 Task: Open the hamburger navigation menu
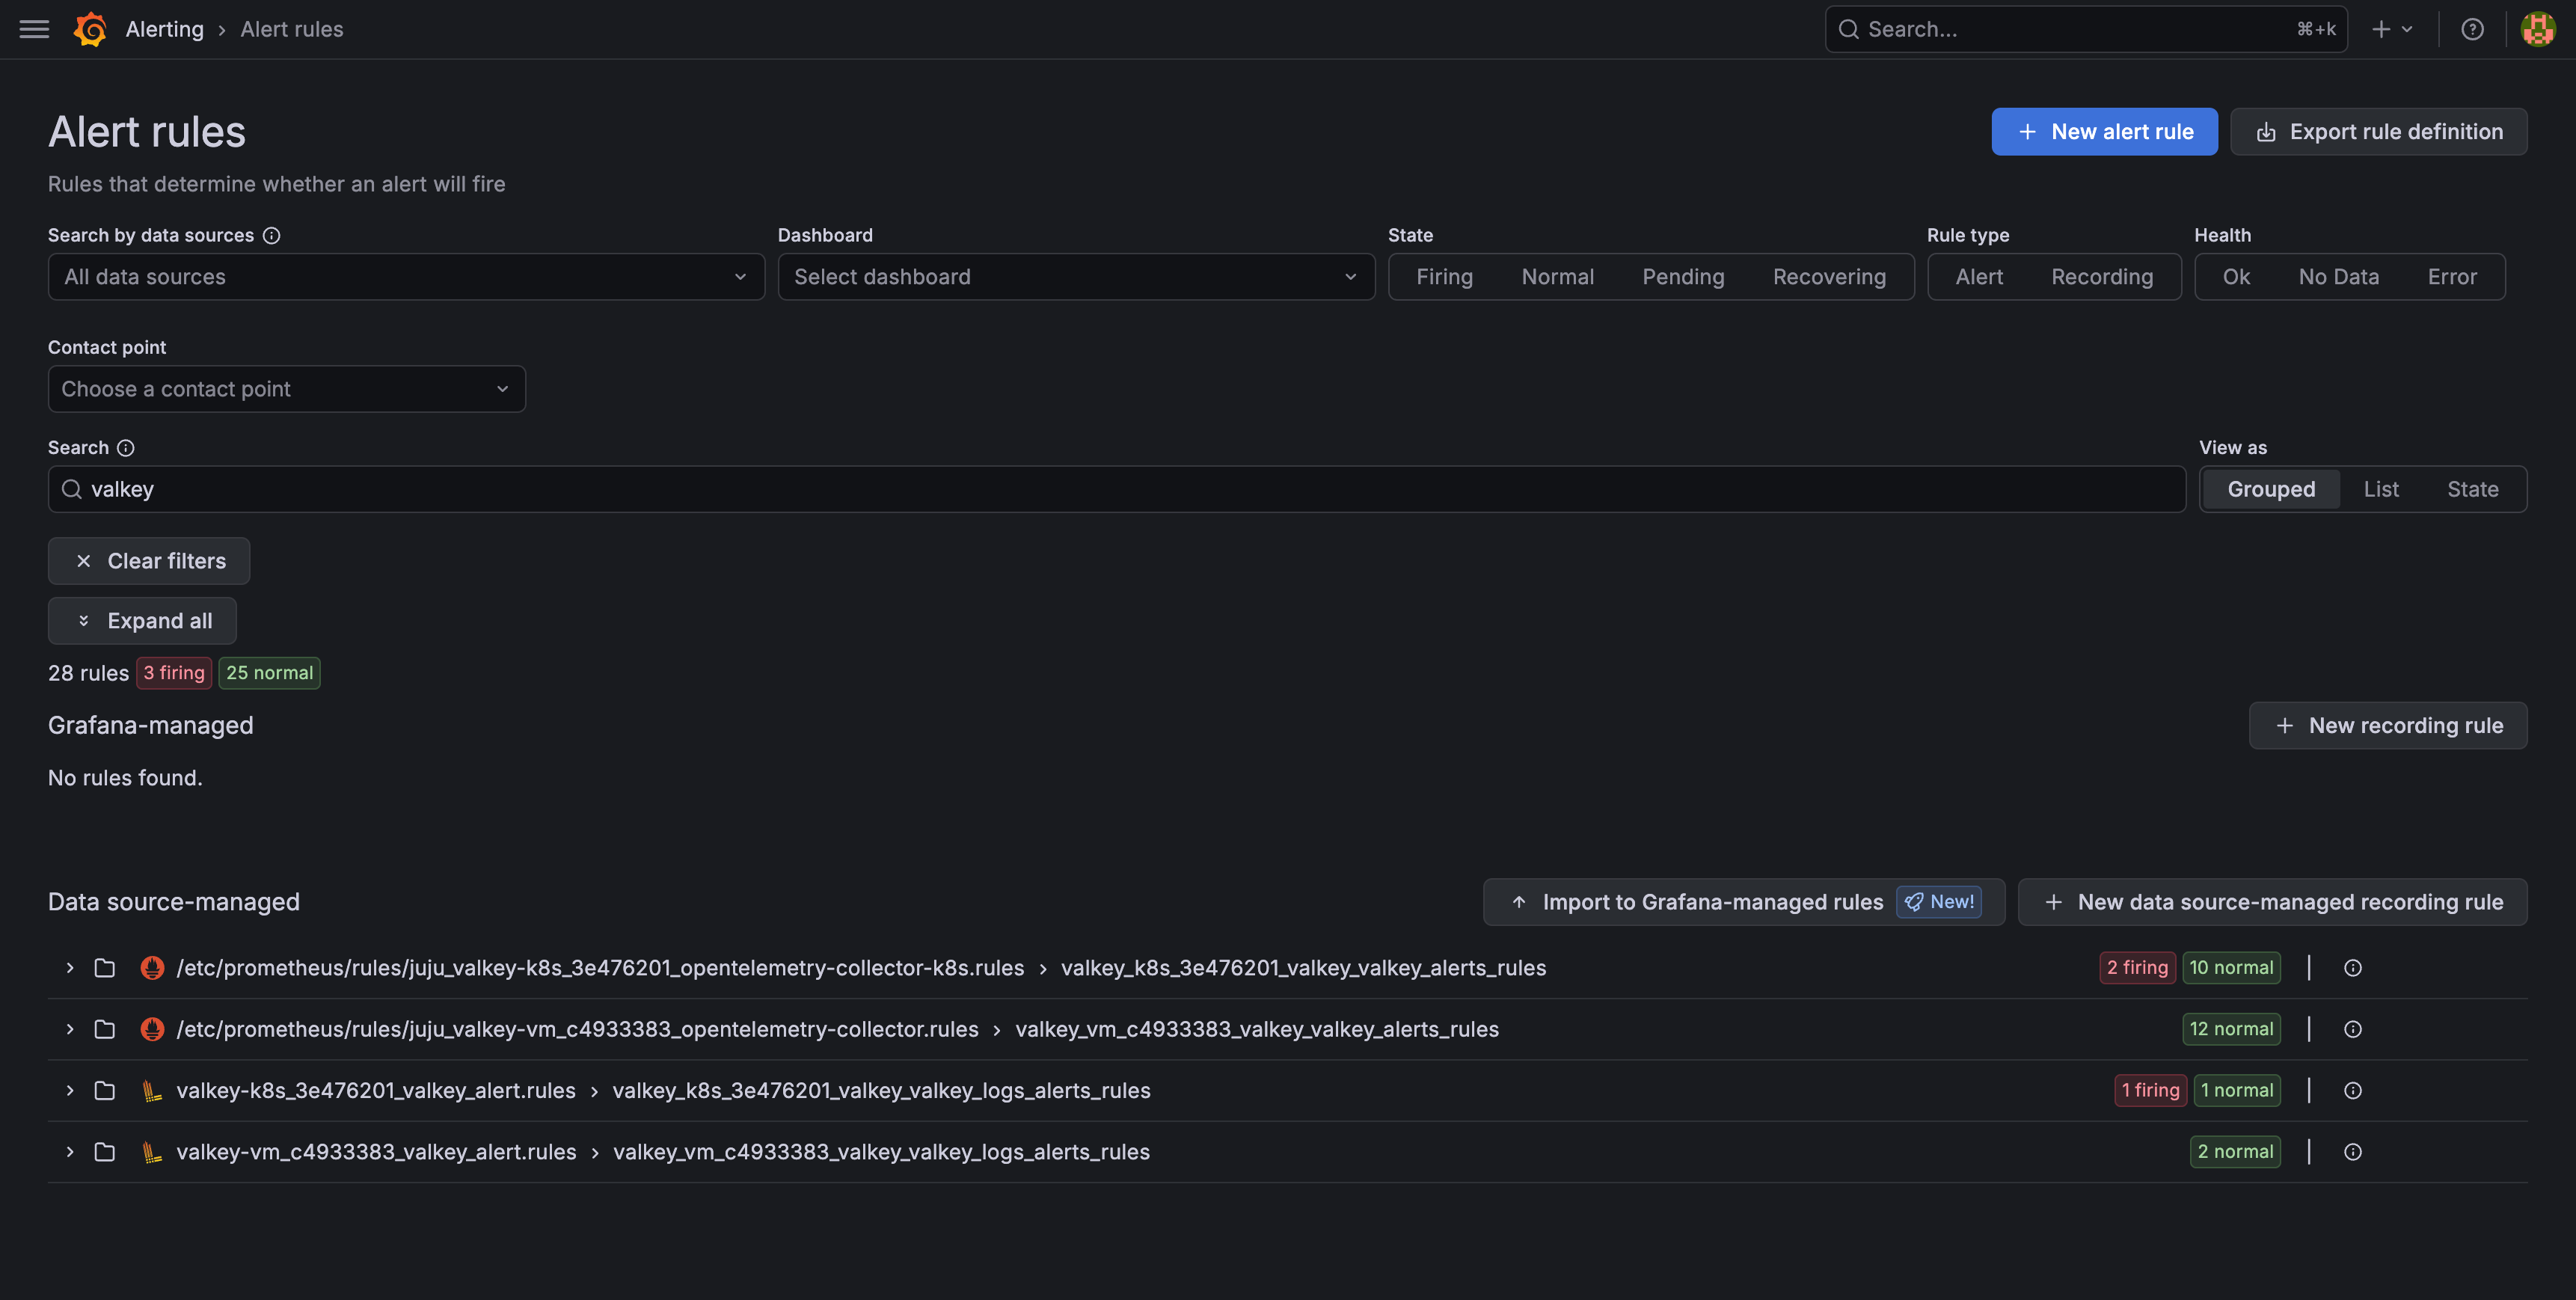(34, 29)
